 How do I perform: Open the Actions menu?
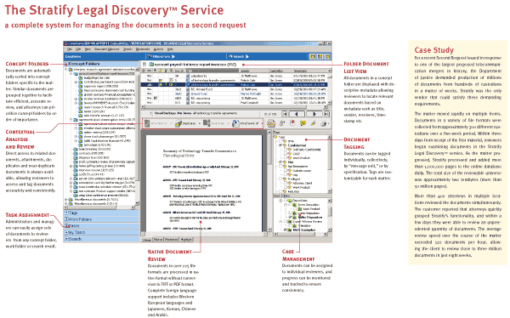pyautogui.click(x=158, y=49)
